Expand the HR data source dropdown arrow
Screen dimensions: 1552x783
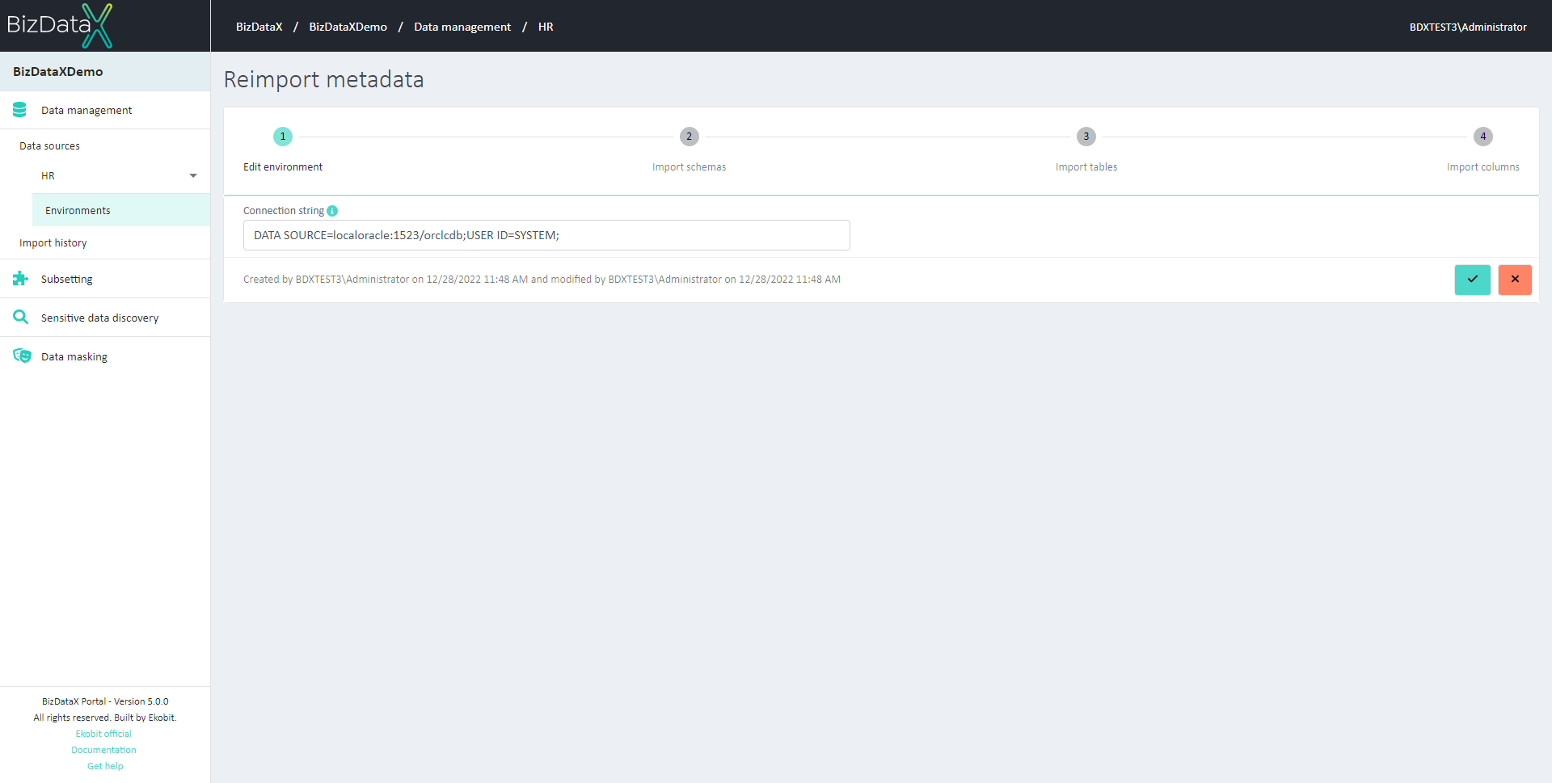pyautogui.click(x=193, y=176)
